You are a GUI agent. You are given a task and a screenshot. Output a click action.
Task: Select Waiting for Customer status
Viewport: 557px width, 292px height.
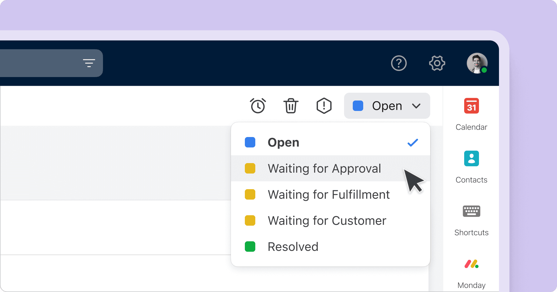pos(327,221)
